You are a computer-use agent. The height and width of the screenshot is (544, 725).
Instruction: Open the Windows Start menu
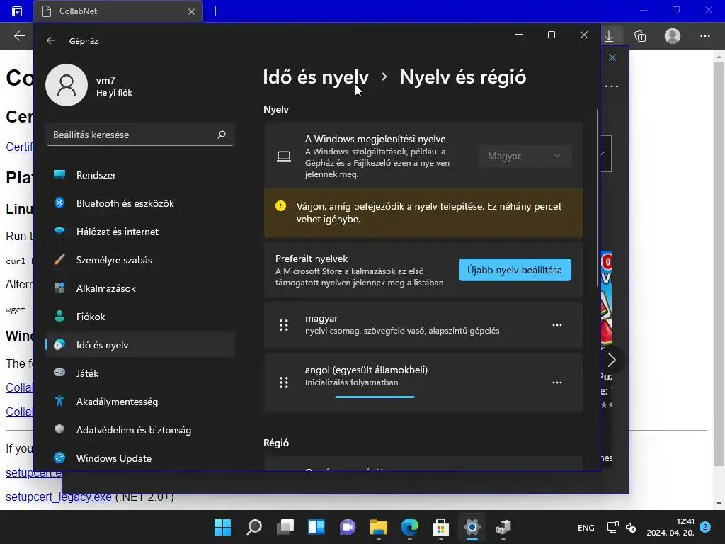222,527
